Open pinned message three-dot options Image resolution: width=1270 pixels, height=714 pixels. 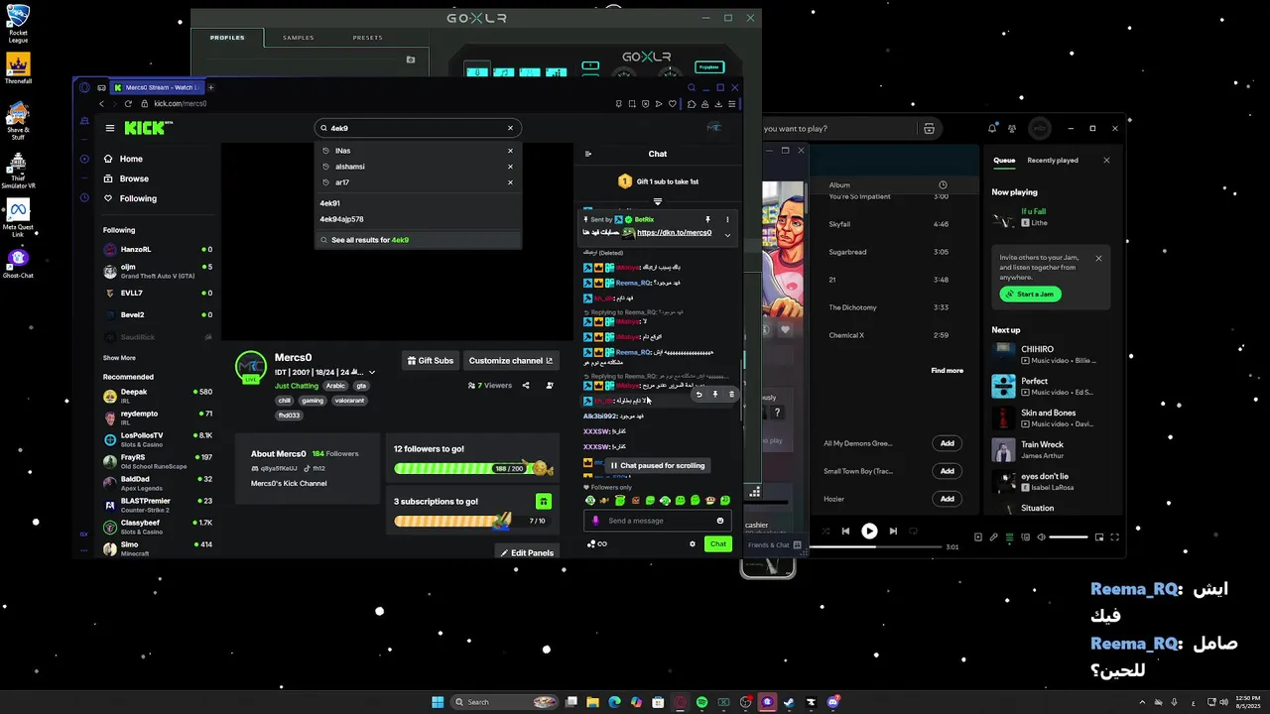click(727, 219)
